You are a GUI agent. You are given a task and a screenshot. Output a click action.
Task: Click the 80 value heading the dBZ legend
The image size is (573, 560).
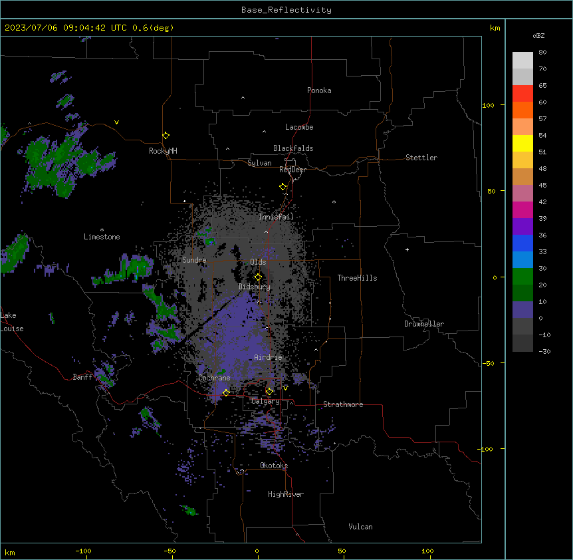tap(542, 53)
